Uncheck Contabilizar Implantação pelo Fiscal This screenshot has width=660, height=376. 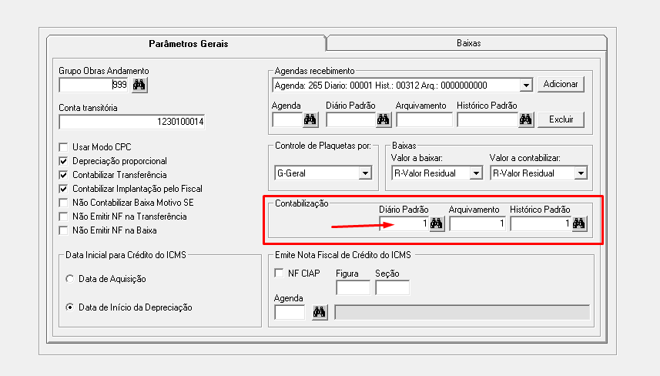tap(64, 189)
